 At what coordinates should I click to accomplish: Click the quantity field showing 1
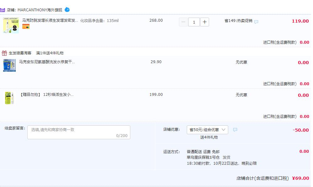point(194,22)
